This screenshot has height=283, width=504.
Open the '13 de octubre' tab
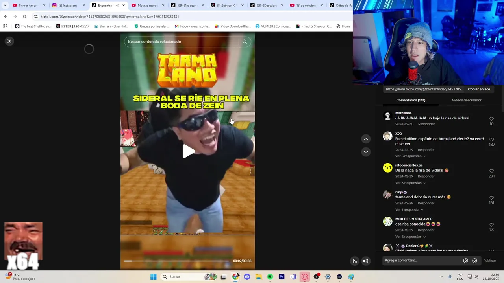point(306,6)
